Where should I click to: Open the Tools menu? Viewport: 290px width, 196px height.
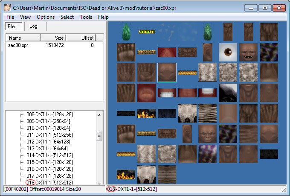tap(86, 17)
